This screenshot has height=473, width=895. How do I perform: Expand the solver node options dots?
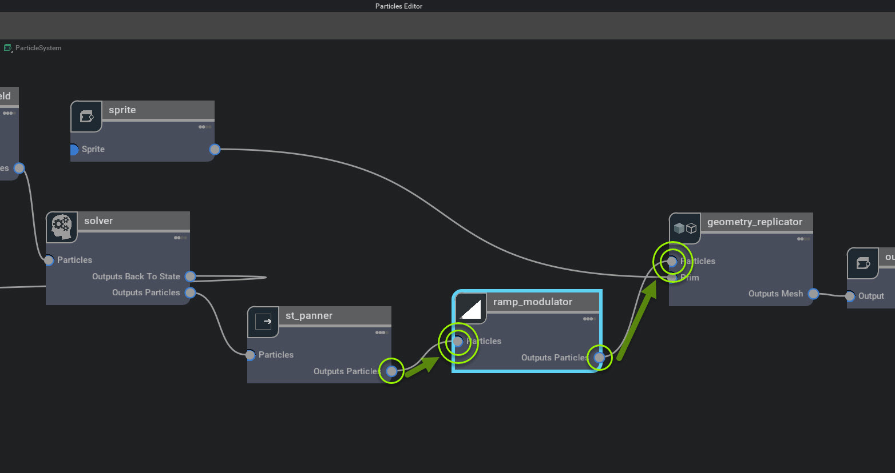180,238
